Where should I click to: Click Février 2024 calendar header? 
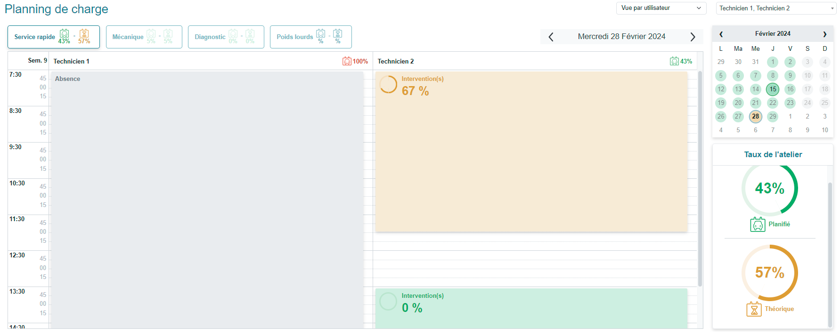(x=773, y=34)
